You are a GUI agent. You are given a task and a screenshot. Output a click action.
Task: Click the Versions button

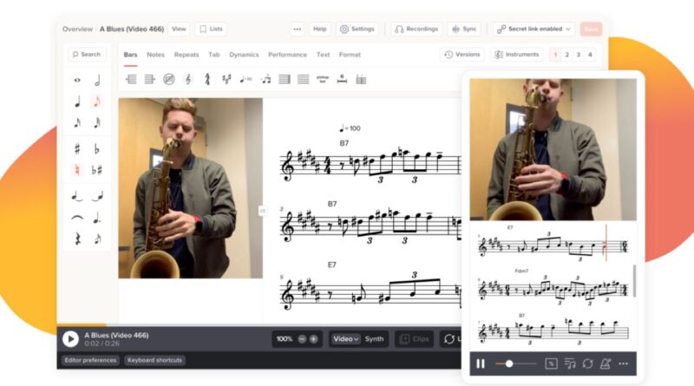pyautogui.click(x=462, y=55)
